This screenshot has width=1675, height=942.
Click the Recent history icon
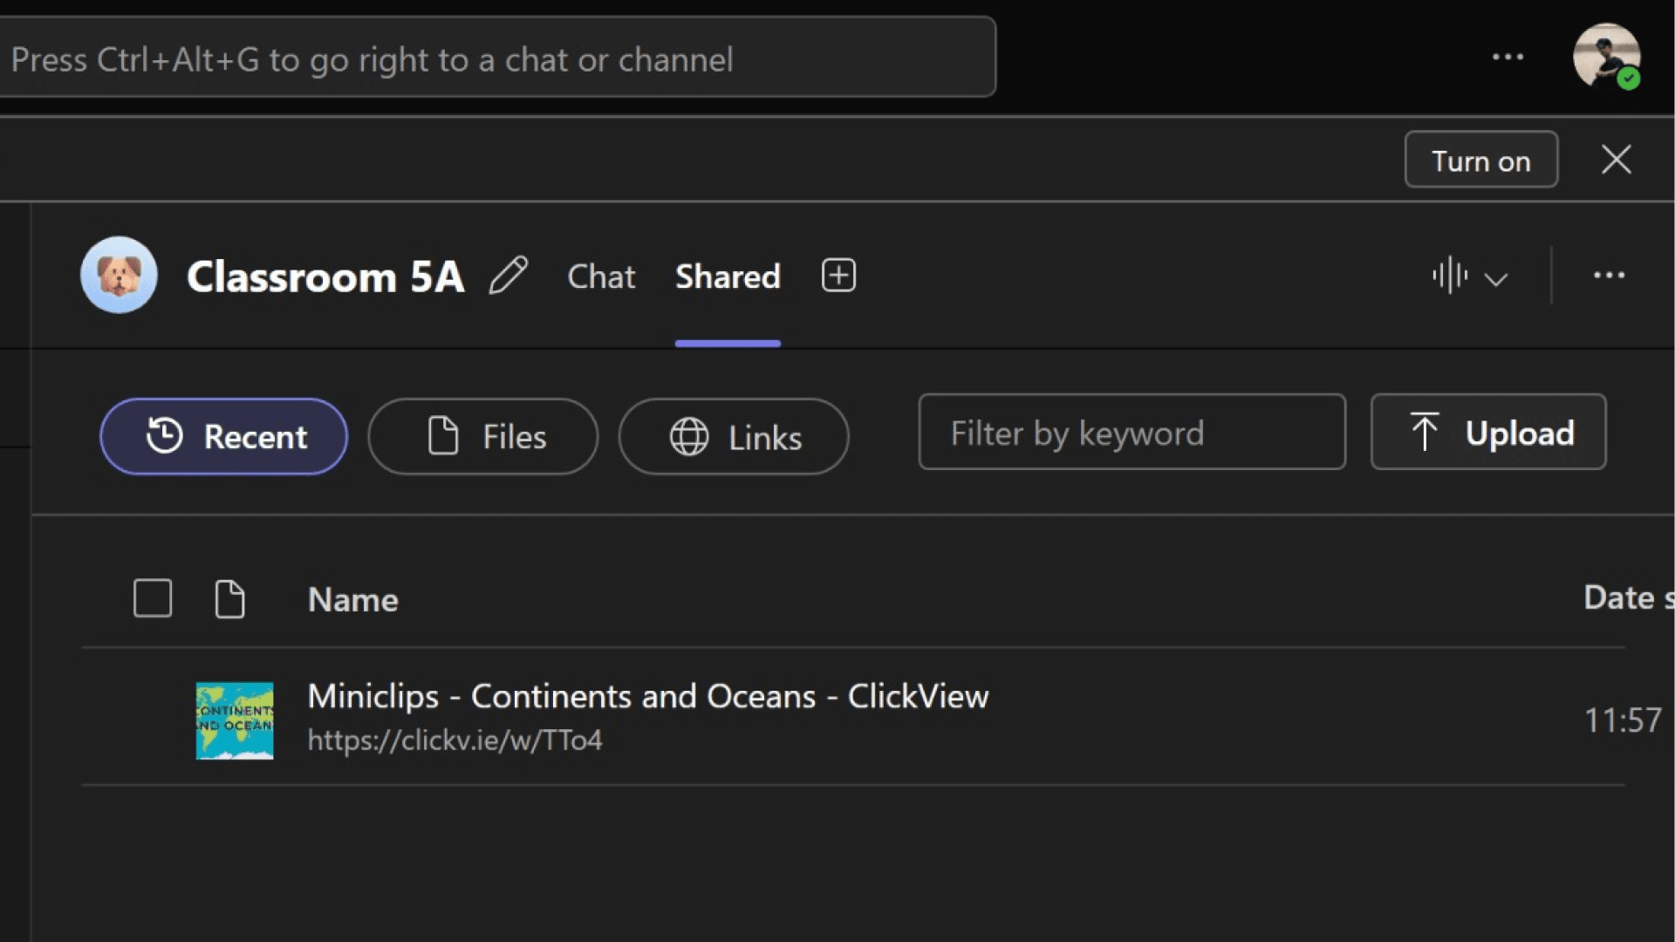click(x=167, y=436)
